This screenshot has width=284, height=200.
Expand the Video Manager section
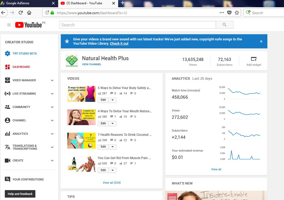pyautogui.click(x=52, y=80)
